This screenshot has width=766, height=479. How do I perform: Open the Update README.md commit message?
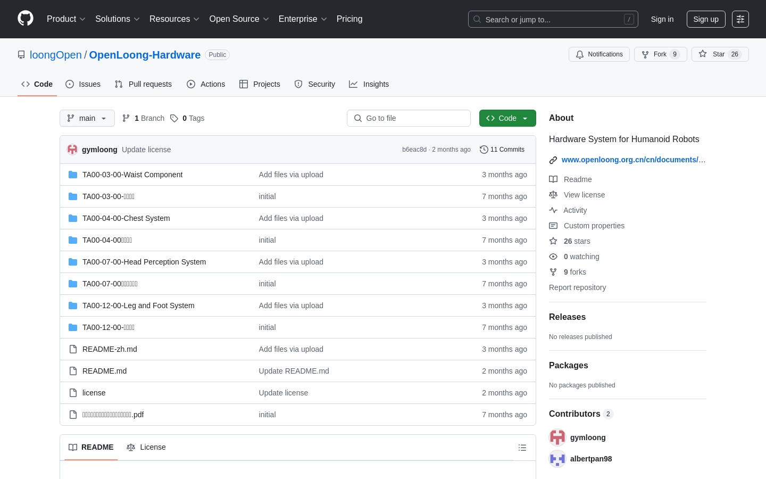click(x=294, y=371)
